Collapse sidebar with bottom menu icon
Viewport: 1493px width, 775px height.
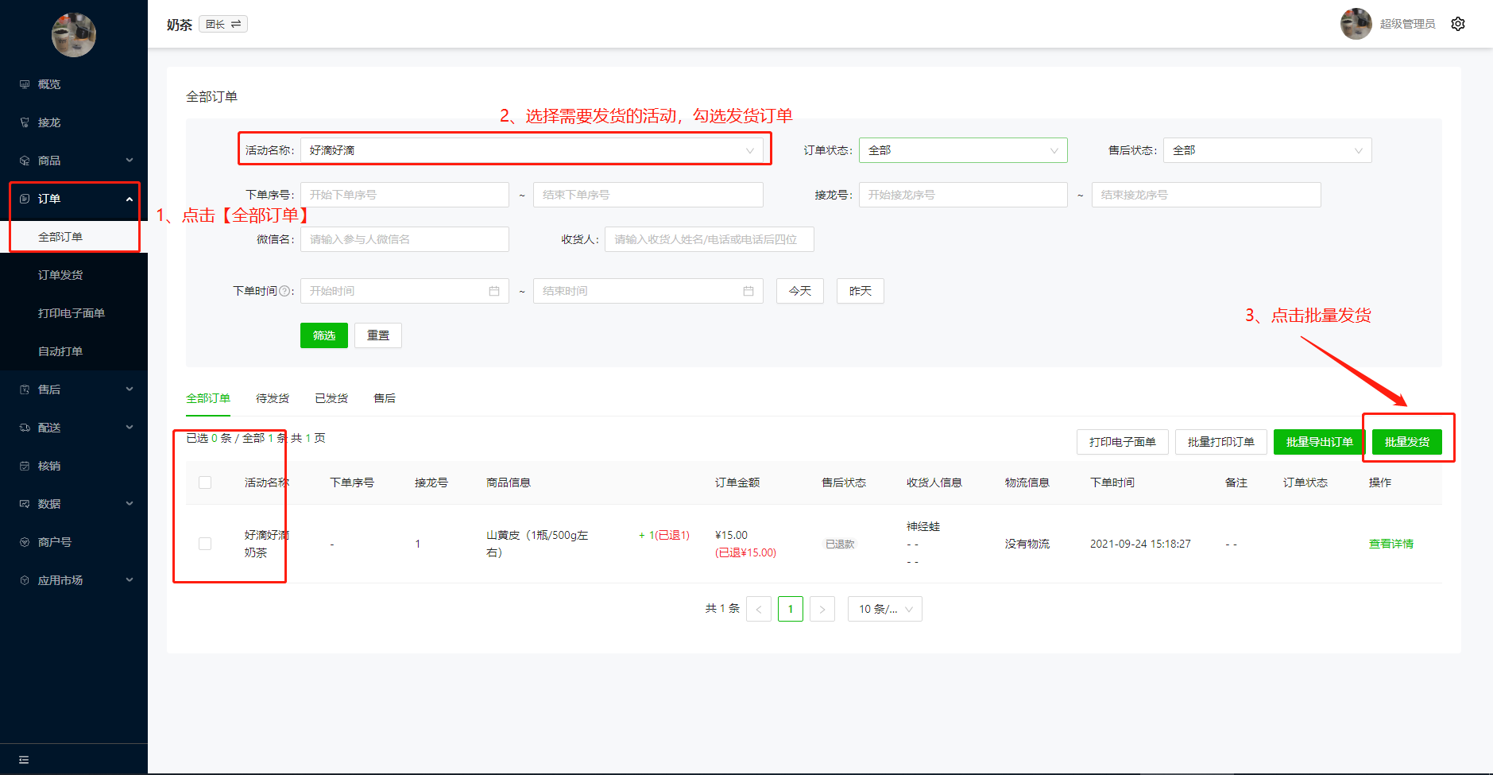pos(24,760)
